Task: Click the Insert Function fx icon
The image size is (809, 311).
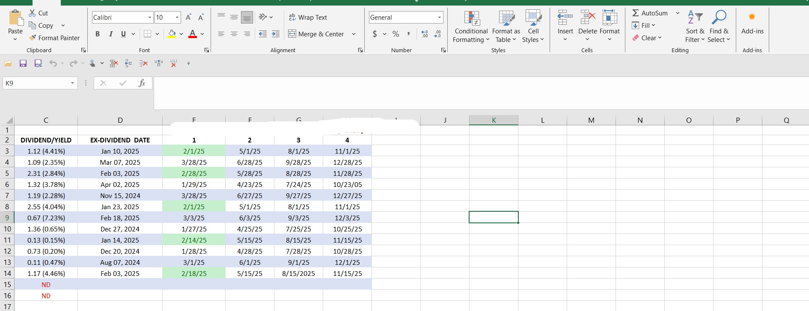Action: coord(142,83)
